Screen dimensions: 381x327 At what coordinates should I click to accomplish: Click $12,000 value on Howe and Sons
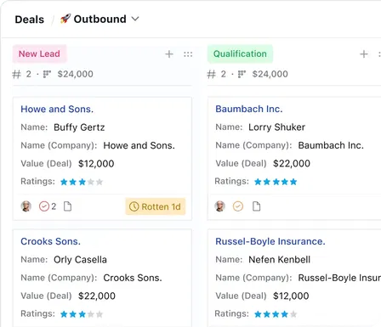[x=96, y=164]
